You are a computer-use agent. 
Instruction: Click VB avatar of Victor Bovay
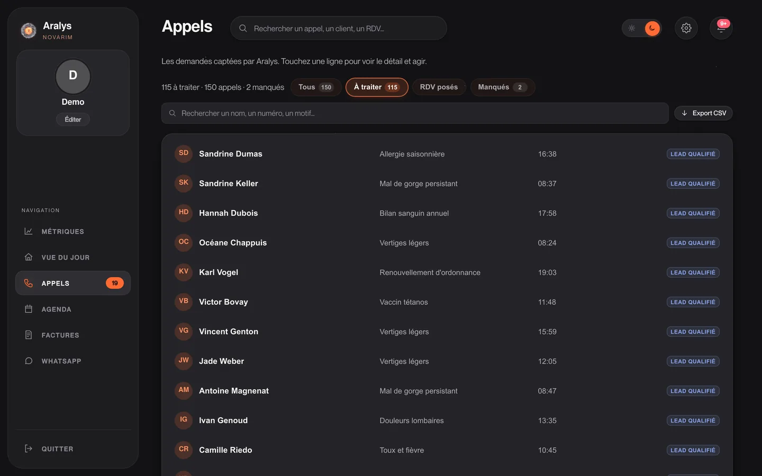click(184, 301)
